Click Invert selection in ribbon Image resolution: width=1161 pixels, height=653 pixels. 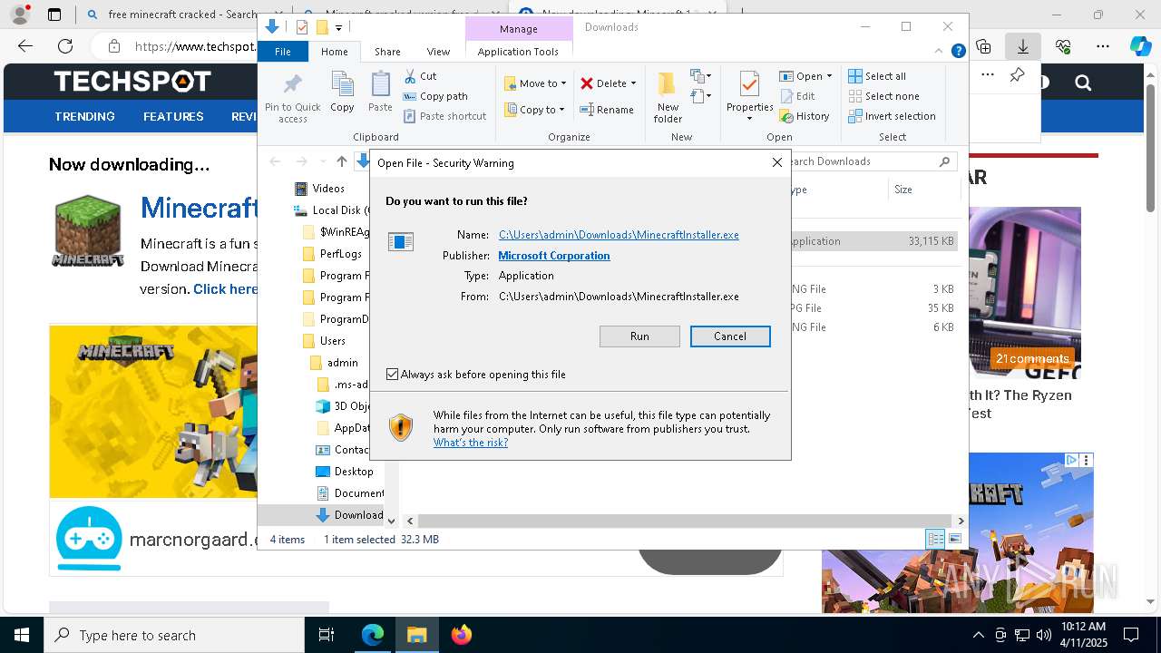point(892,116)
